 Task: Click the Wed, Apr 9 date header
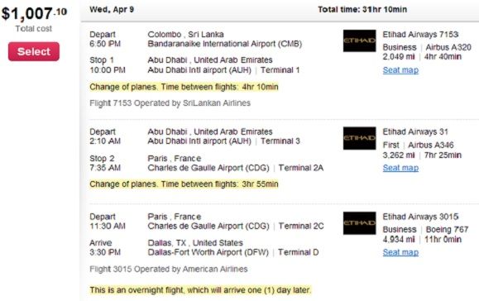point(112,9)
